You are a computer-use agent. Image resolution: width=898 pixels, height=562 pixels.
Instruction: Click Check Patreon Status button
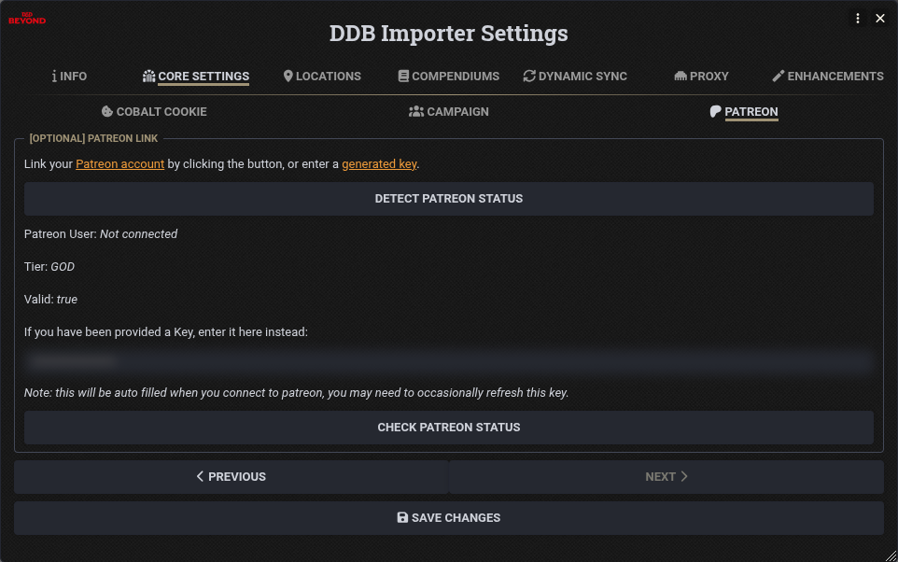pos(448,428)
